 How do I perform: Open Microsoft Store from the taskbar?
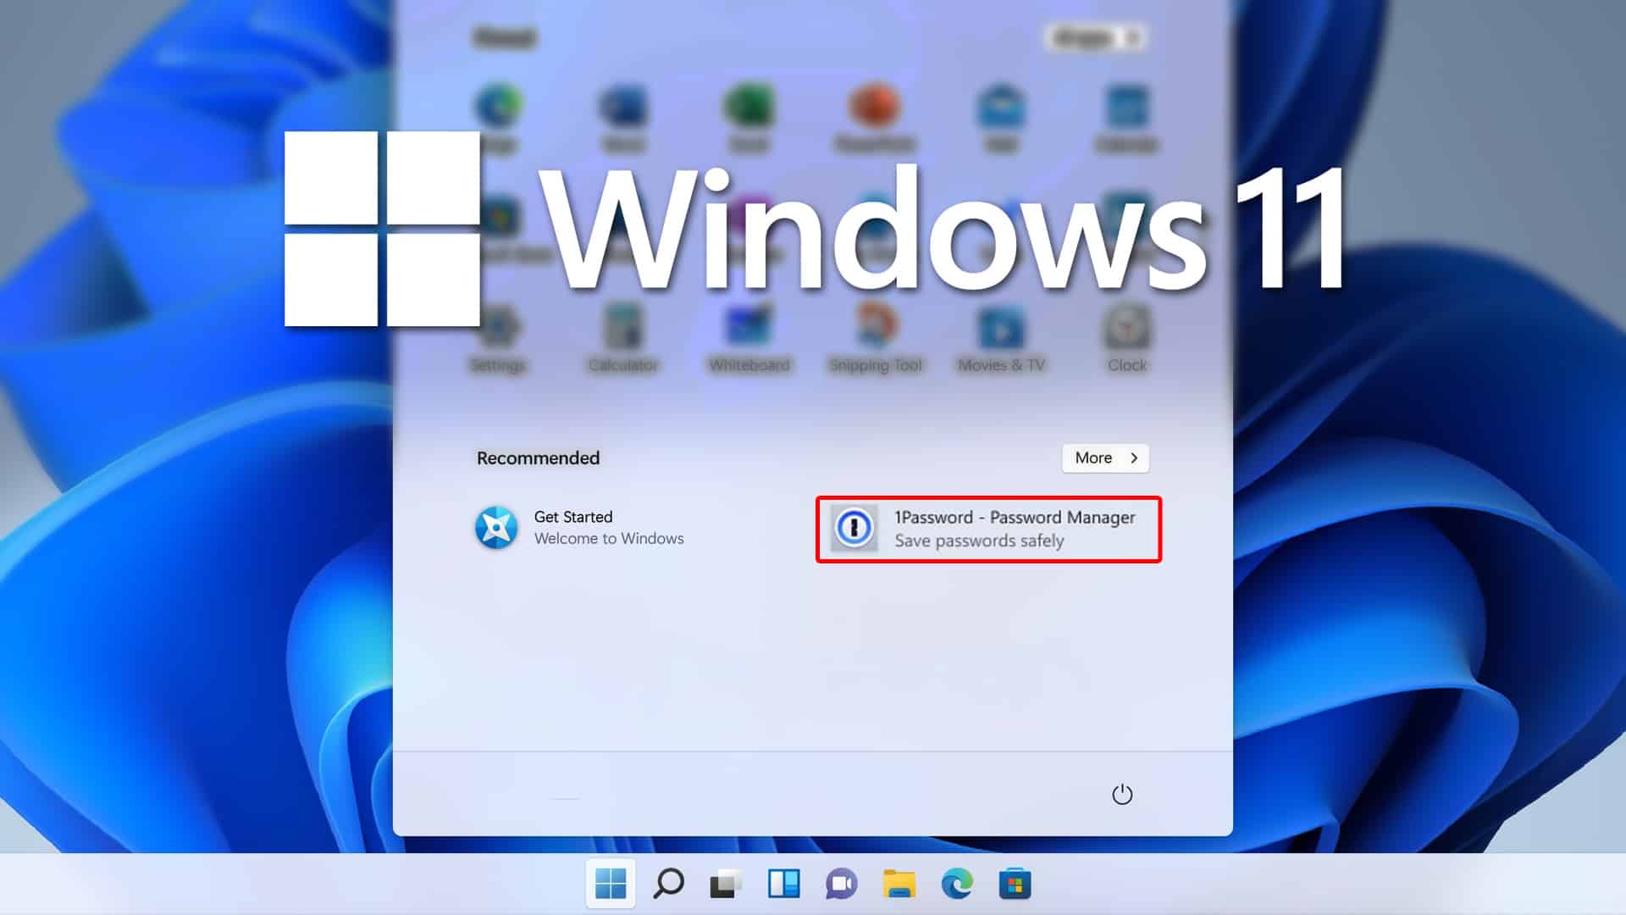[1015, 884]
